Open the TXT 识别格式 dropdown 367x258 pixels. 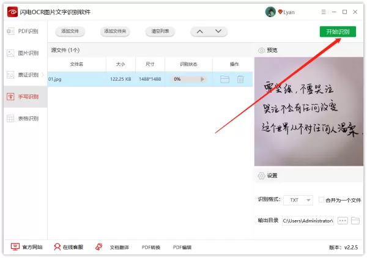tap(298, 200)
